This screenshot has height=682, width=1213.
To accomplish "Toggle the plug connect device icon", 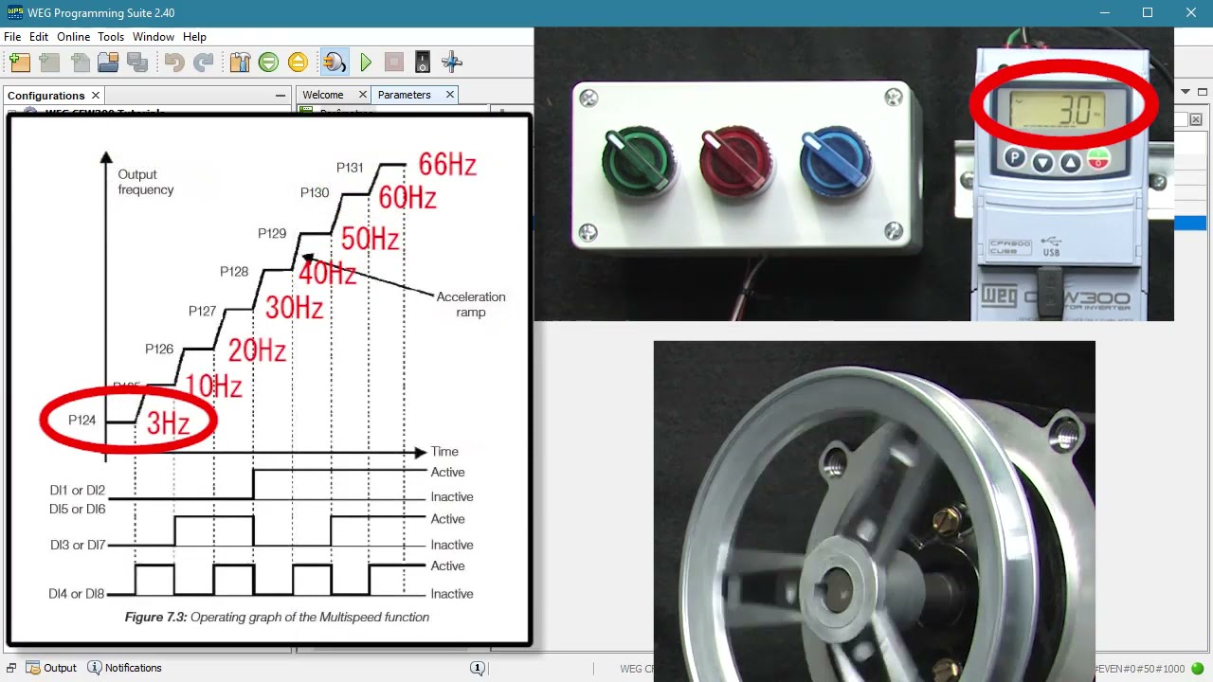I will coord(334,63).
